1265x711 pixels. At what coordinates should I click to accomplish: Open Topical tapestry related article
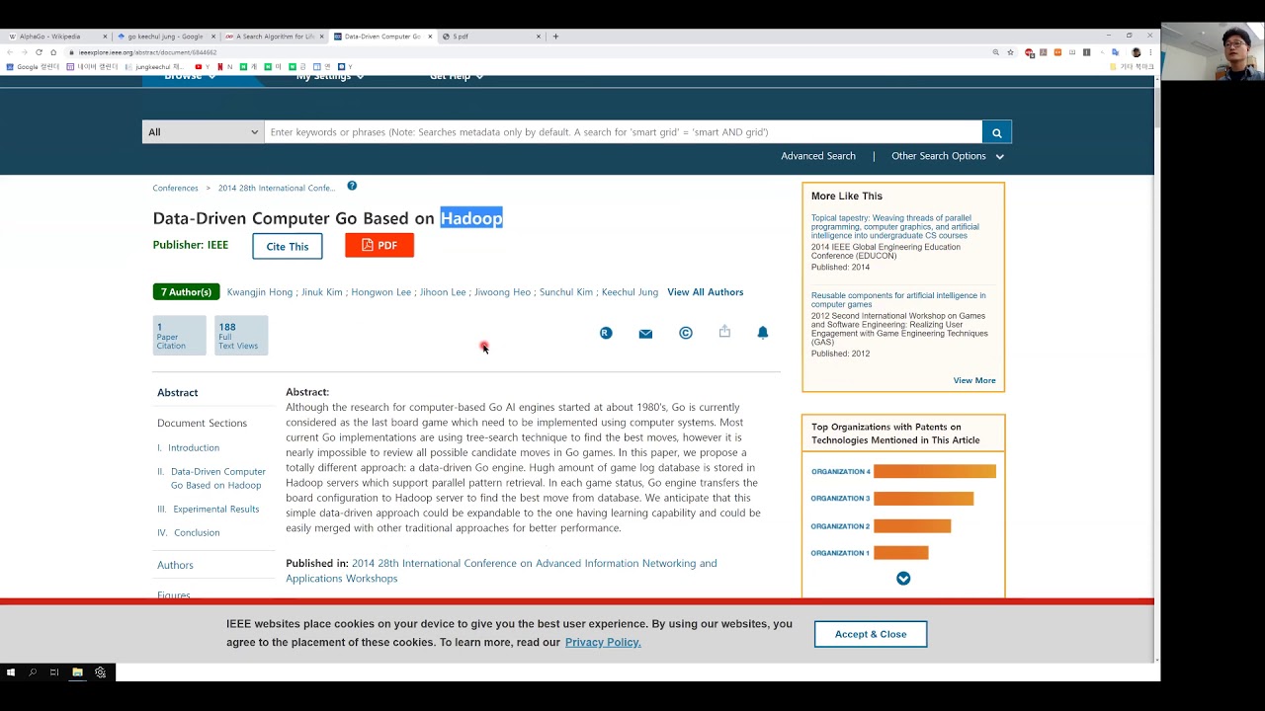click(x=895, y=227)
